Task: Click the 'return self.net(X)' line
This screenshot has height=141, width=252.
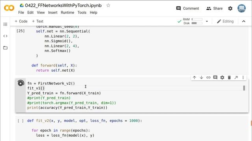Action: point(56,70)
